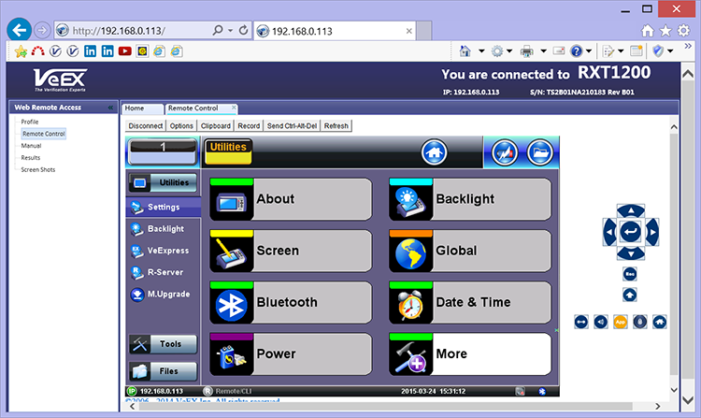
Task: Click the browser back arrow
Action: tap(19, 31)
